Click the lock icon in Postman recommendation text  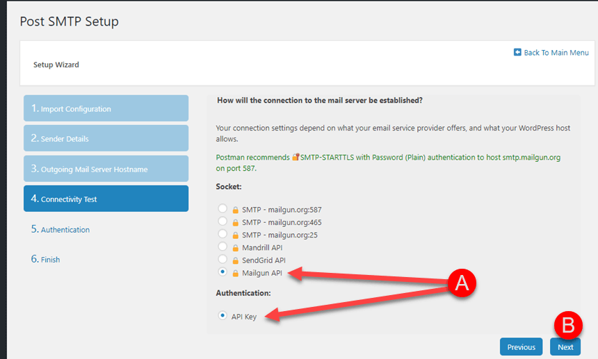pyautogui.click(x=296, y=157)
